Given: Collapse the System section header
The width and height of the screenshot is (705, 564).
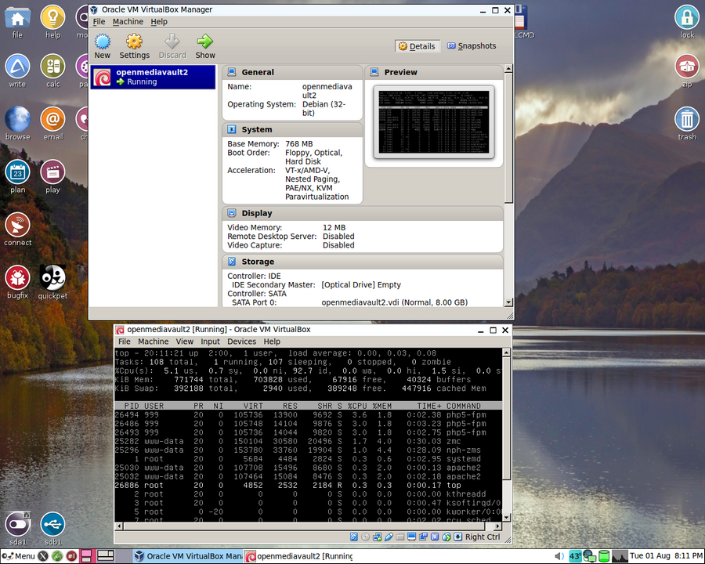Looking at the screenshot, I should pos(292,129).
